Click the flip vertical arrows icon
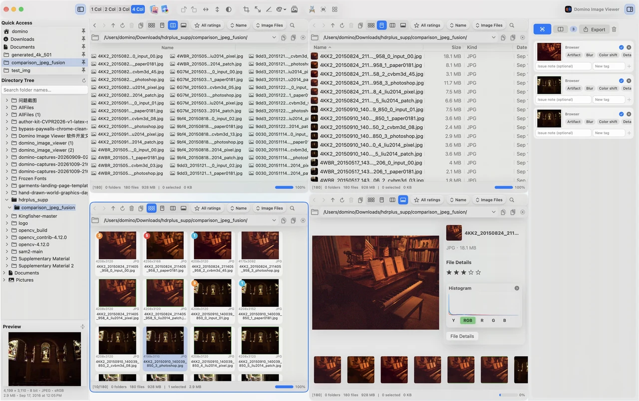Viewport: 639px width, 401px height. pyautogui.click(x=217, y=9)
